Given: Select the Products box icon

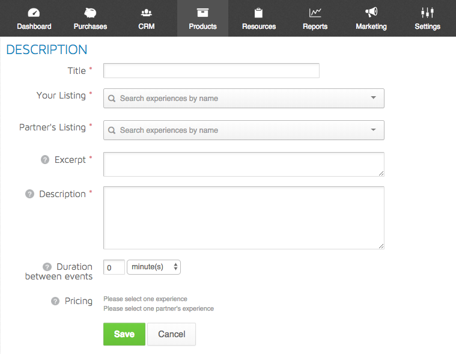Looking at the screenshot, I should click(202, 13).
